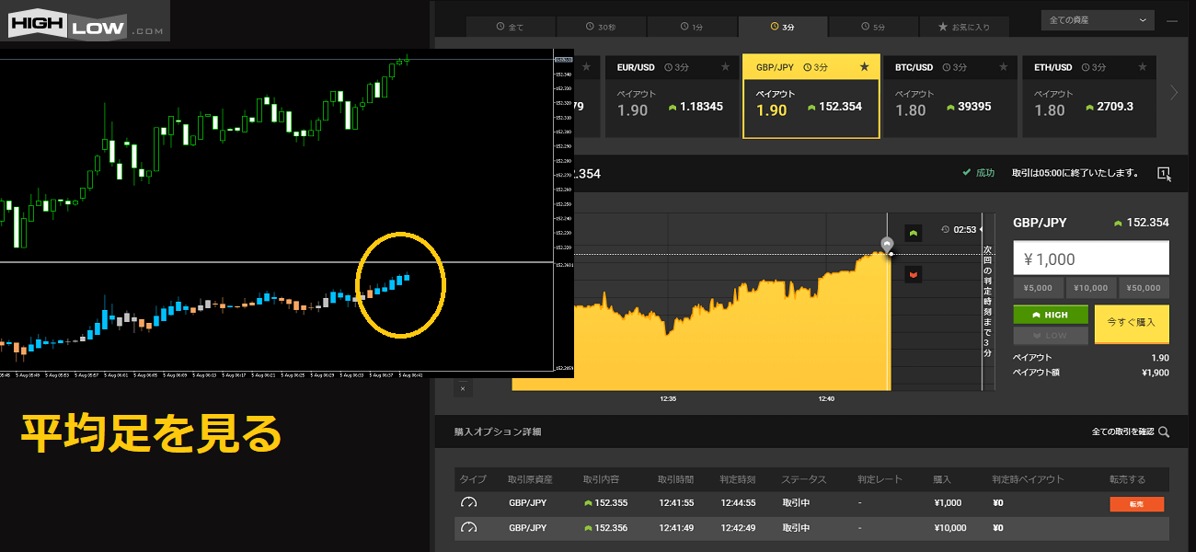Click the one-click trade icon
The width and height of the screenshot is (1196, 552).
pyautogui.click(x=1164, y=173)
